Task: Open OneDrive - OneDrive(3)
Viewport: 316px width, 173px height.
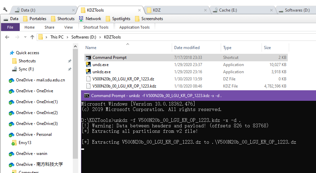Action: coord(33,124)
